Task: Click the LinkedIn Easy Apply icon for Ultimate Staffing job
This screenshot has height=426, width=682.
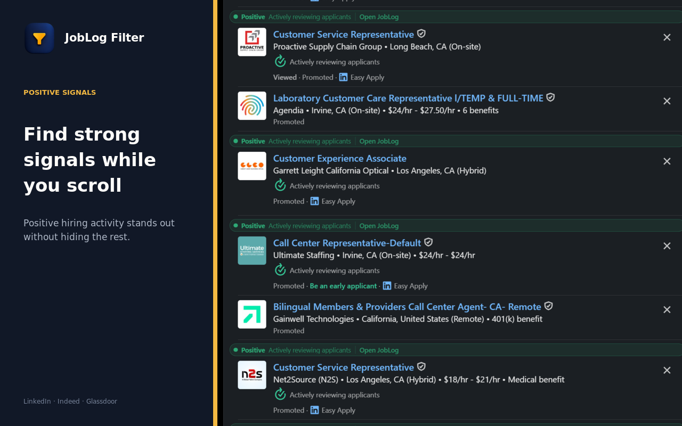Action: 387,286
